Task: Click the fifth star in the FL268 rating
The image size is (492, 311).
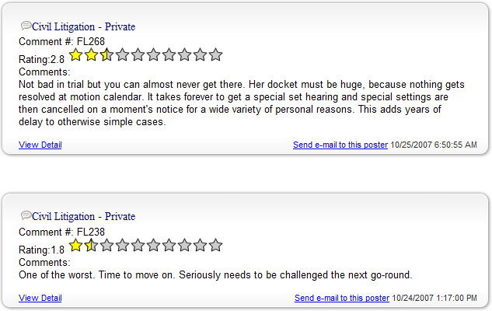Action: 138,54
